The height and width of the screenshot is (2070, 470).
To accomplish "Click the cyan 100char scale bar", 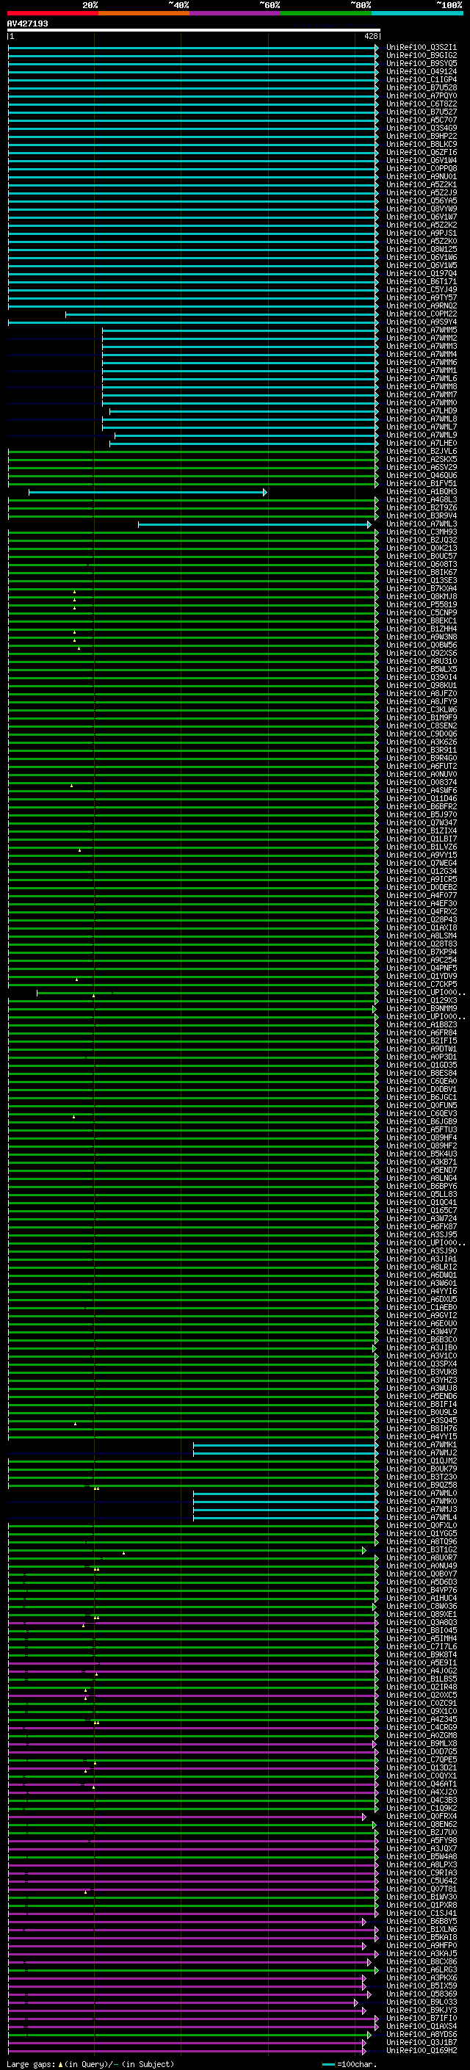I will tap(328, 2064).
